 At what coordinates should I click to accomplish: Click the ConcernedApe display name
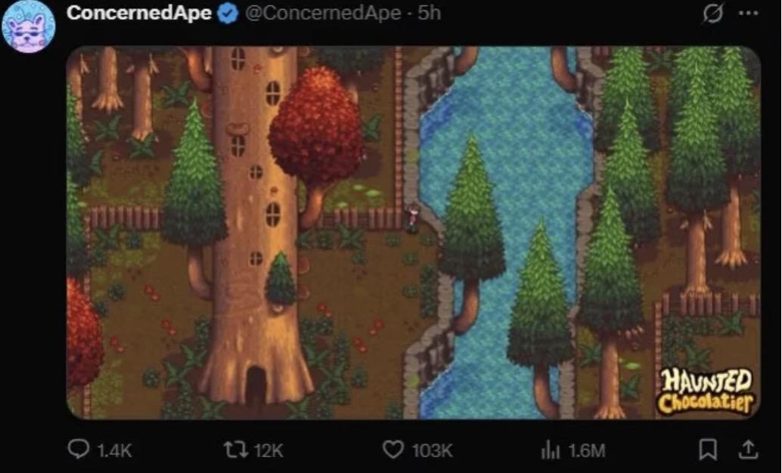(x=139, y=14)
